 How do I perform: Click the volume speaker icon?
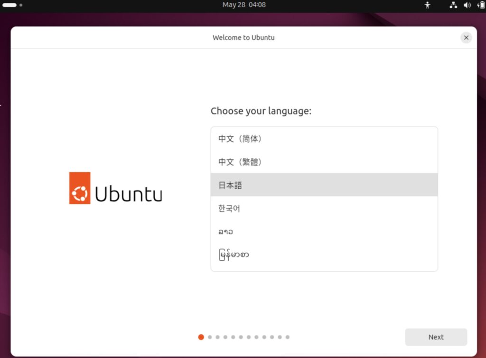tap(467, 5)
